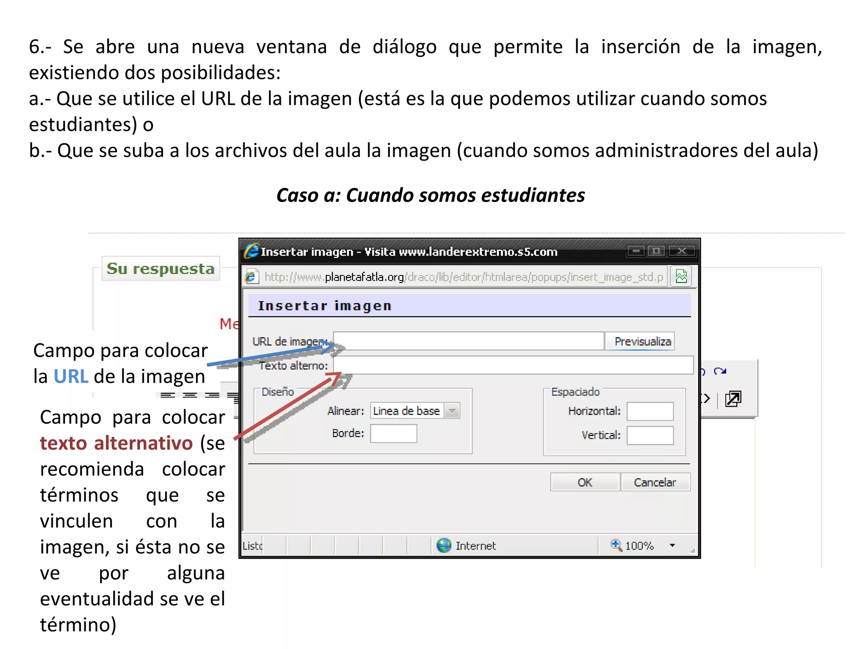
Task: Click the Internet zone globe icon
Action: click(x=444, y=545)
